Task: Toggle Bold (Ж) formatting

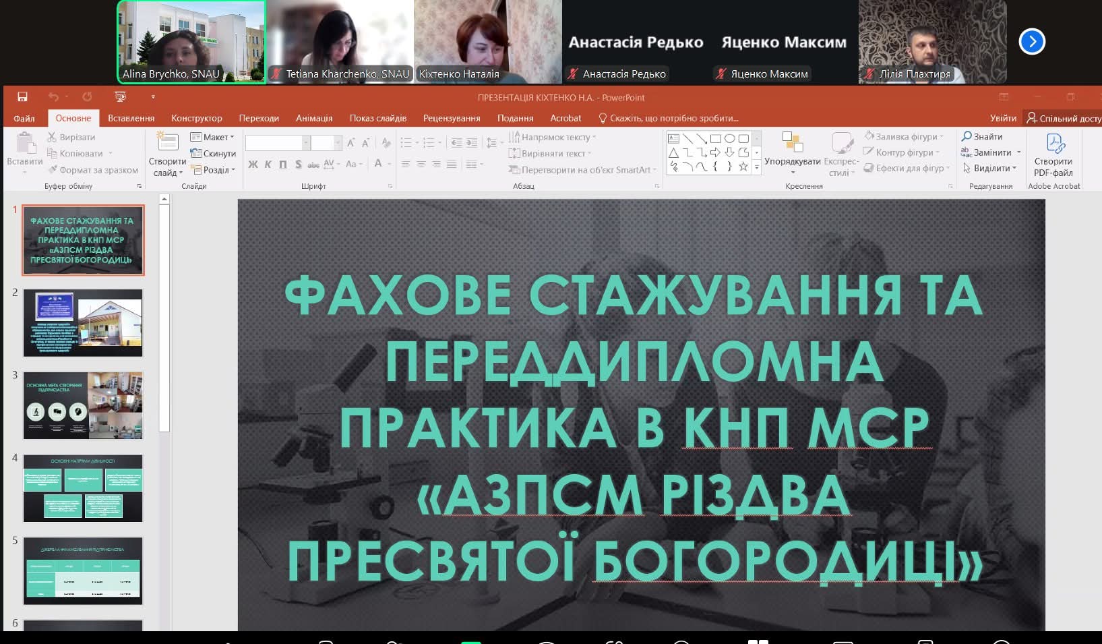Action: [x=253, y=164]
